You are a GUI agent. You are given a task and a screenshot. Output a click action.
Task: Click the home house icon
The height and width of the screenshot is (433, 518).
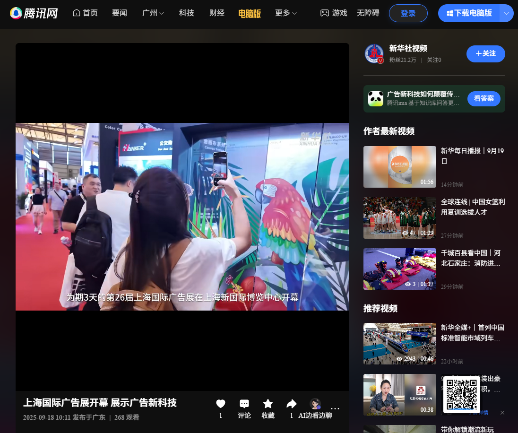tap(76, 13)
